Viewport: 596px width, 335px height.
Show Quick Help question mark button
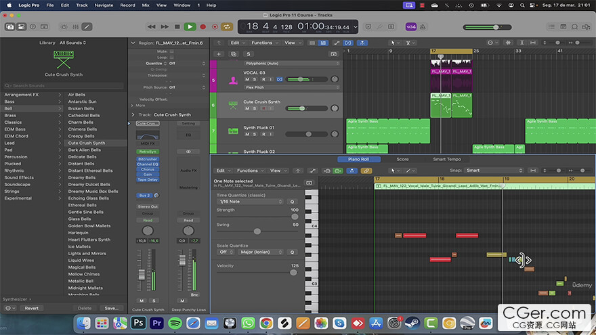(x=33, y=26)
